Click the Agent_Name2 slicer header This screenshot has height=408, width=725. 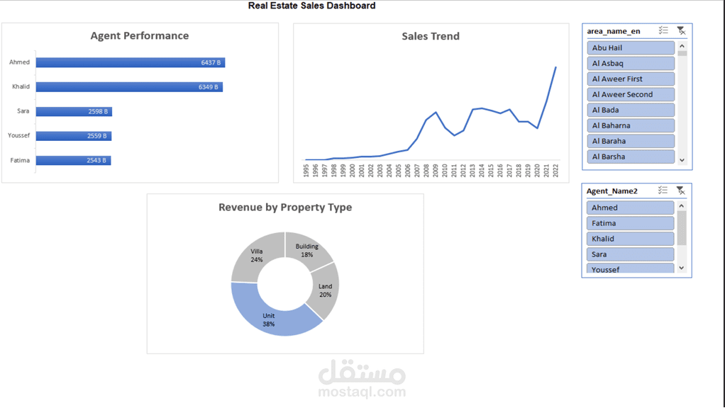tap(611, 191)
